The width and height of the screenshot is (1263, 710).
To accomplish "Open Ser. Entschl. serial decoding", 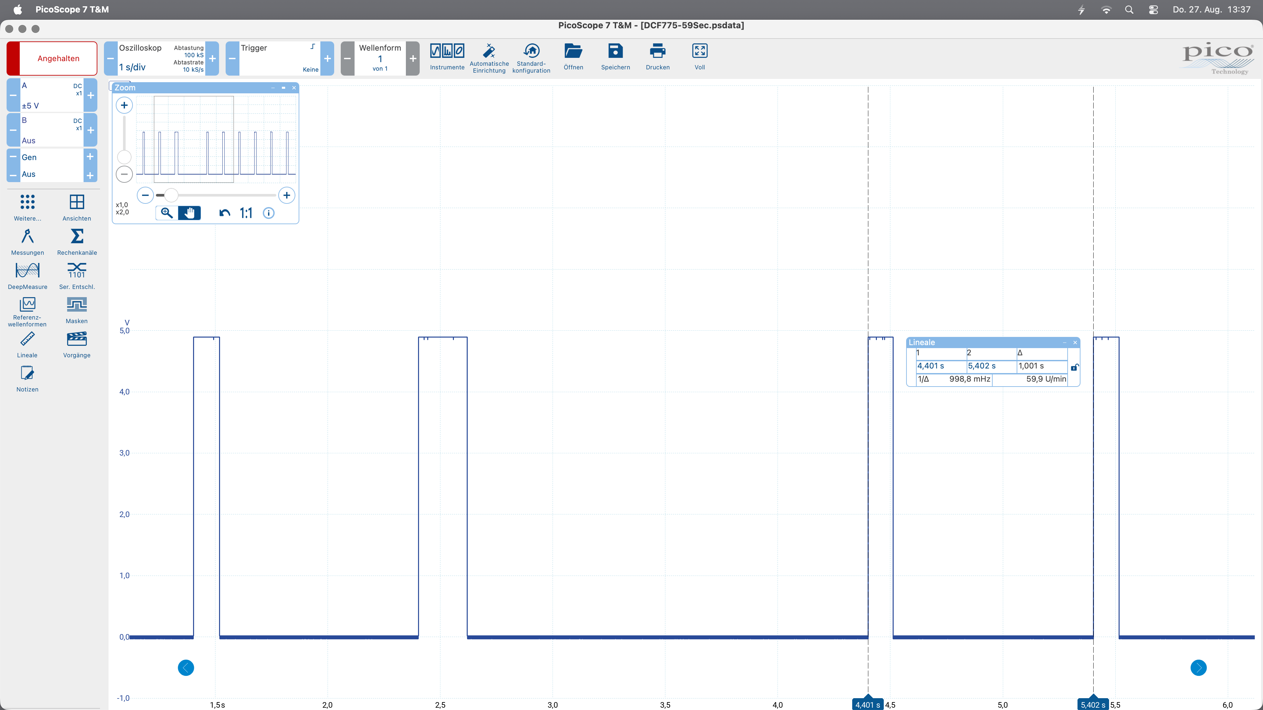I will [77, 276].
